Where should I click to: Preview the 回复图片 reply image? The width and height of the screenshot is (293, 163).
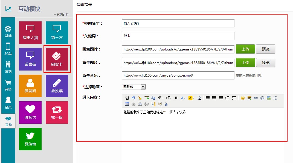click(266, 49)
